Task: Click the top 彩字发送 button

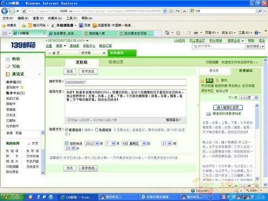Action: 88,72
